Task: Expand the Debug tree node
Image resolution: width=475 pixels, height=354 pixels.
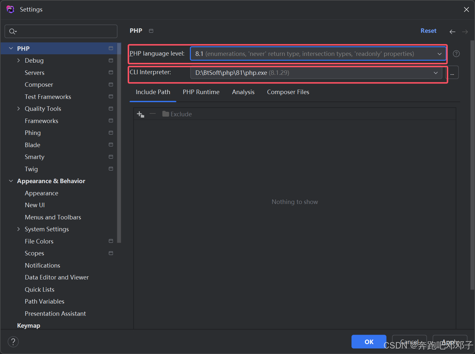Action: tap(18, 60)
